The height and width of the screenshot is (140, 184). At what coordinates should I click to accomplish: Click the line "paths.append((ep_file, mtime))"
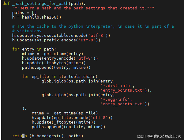[x=68, y=127]
